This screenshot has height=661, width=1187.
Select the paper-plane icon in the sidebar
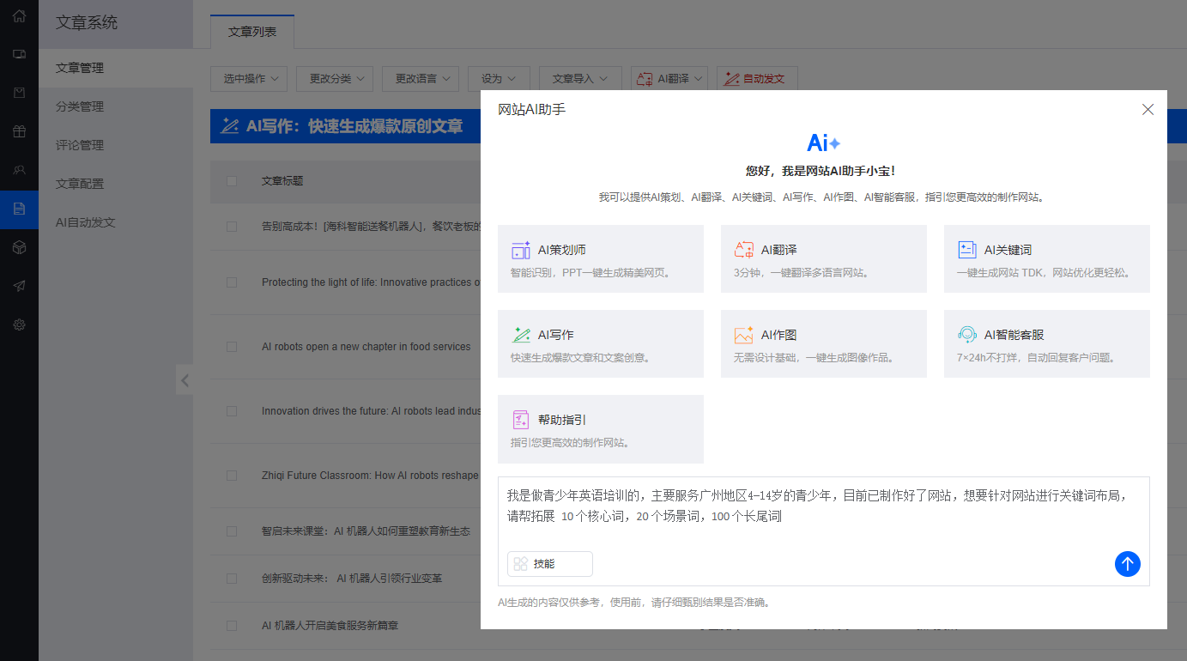coord(19,286)
